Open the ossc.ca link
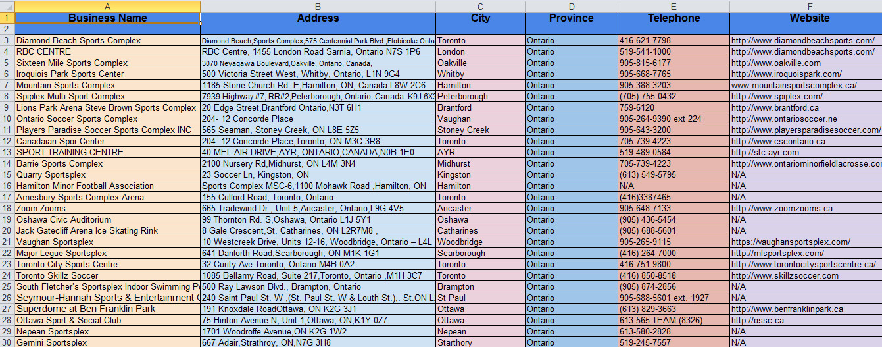Screen dimensions: 882x347 (758, 321)
